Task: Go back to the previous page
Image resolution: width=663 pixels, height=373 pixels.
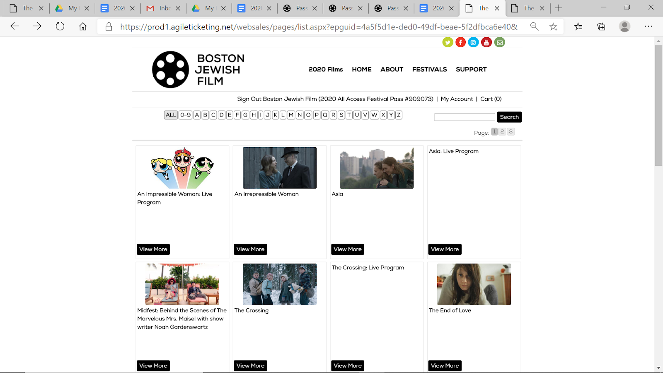Action: (15, 27)
